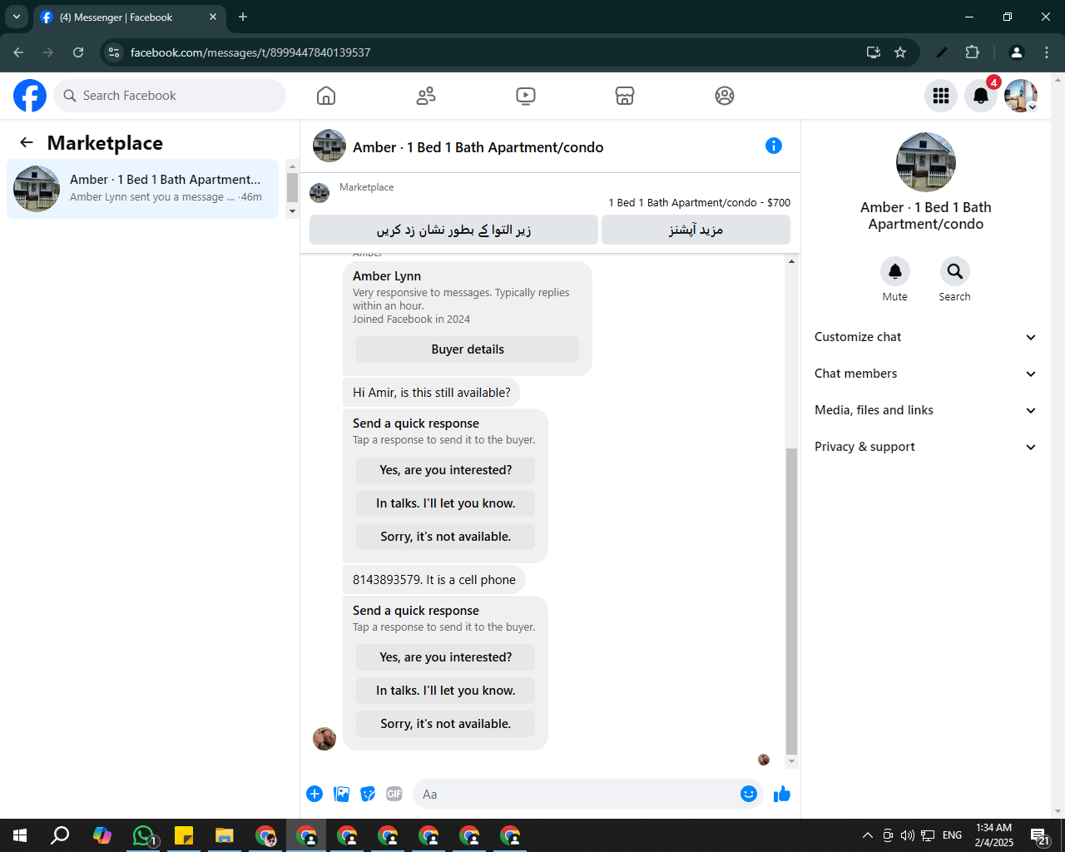Viewport: 1065px width, 852px height.
Task: Open the Windows Start menu
Action: [x=20, y=835]
